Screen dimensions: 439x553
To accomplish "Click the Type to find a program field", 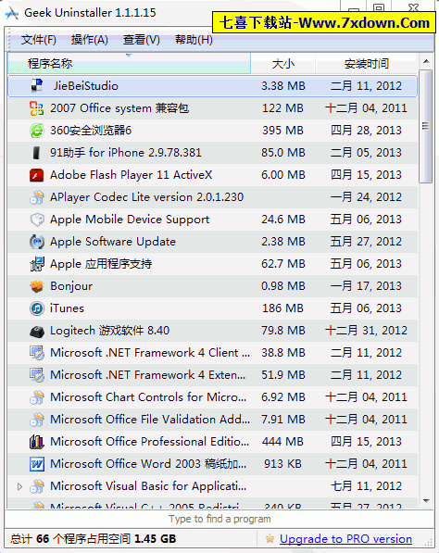I will tap(219, 519).
